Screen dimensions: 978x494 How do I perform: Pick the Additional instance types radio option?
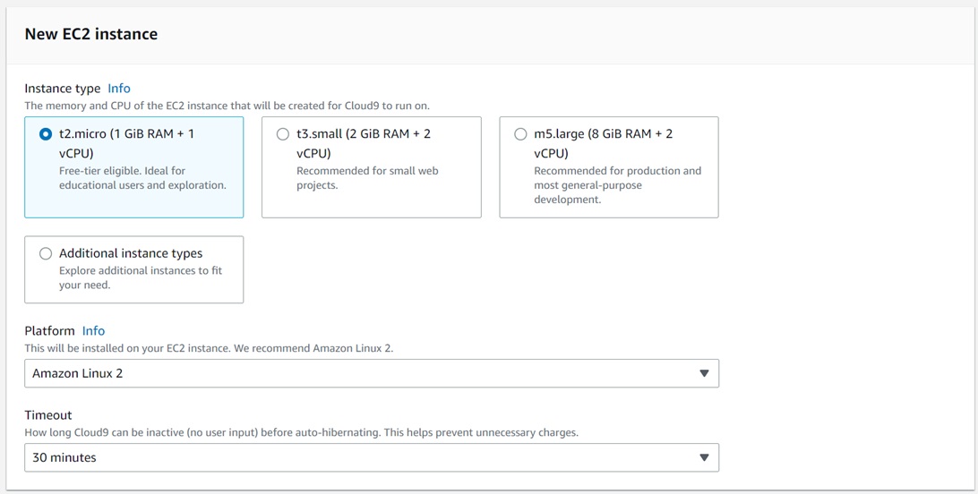(46, 253)
